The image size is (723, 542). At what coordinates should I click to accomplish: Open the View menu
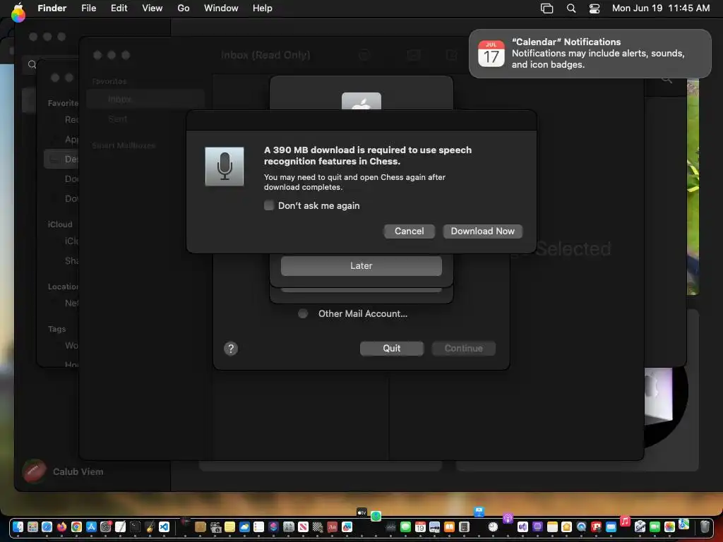[x=153, y=8]
